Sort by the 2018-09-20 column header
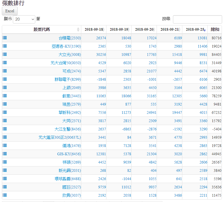This screenshot has height=202, width=224. coord(144,29)
